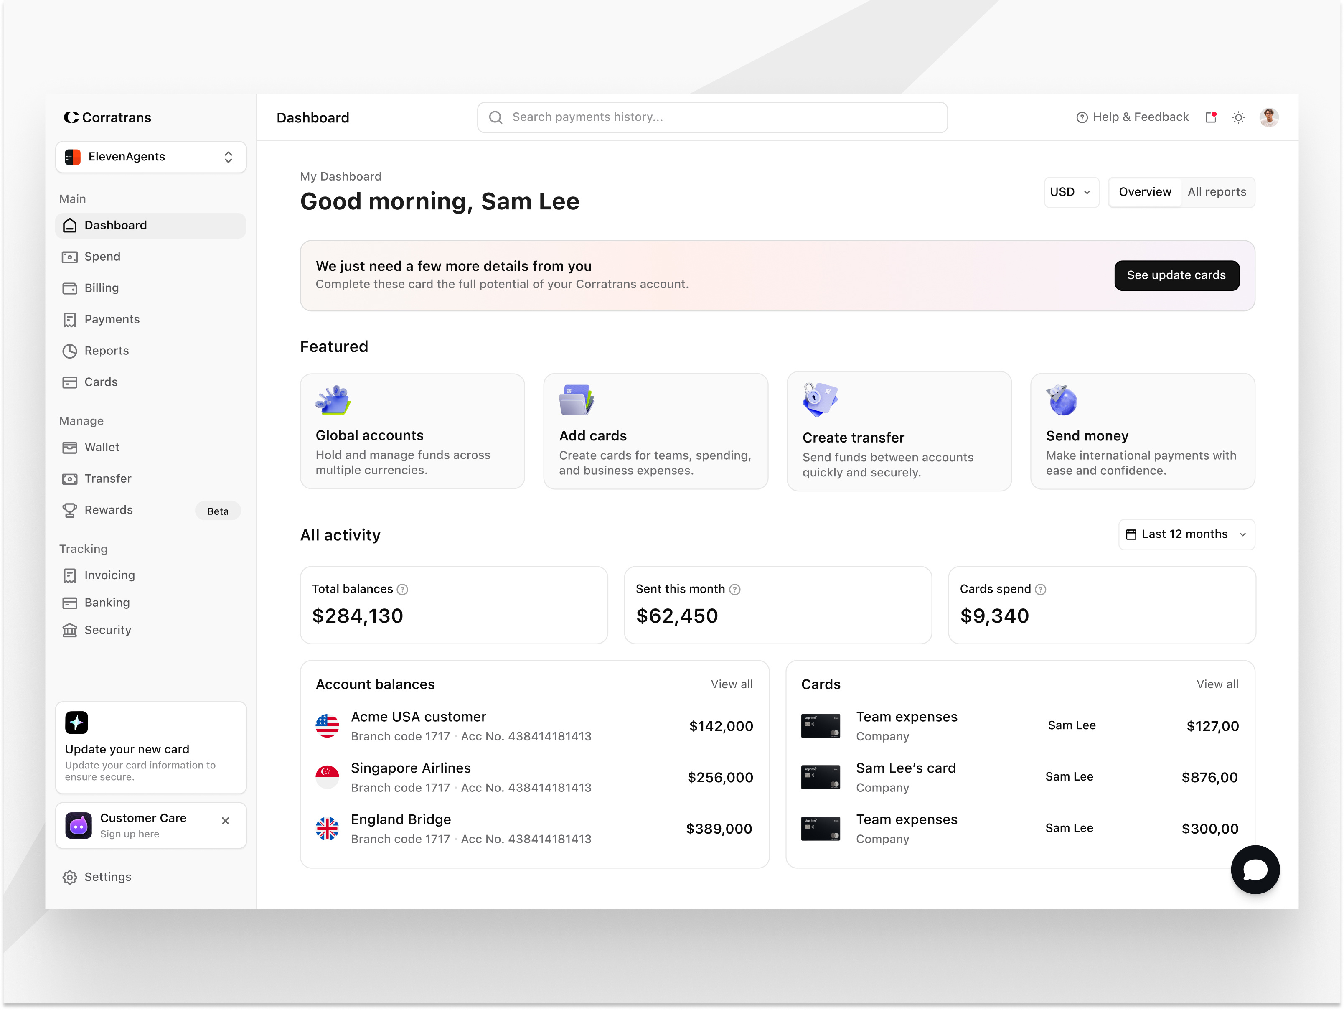Click the Reports pie chart icon
Viewport: 1344px width, 1010px height.
click(x=70, y=351)
